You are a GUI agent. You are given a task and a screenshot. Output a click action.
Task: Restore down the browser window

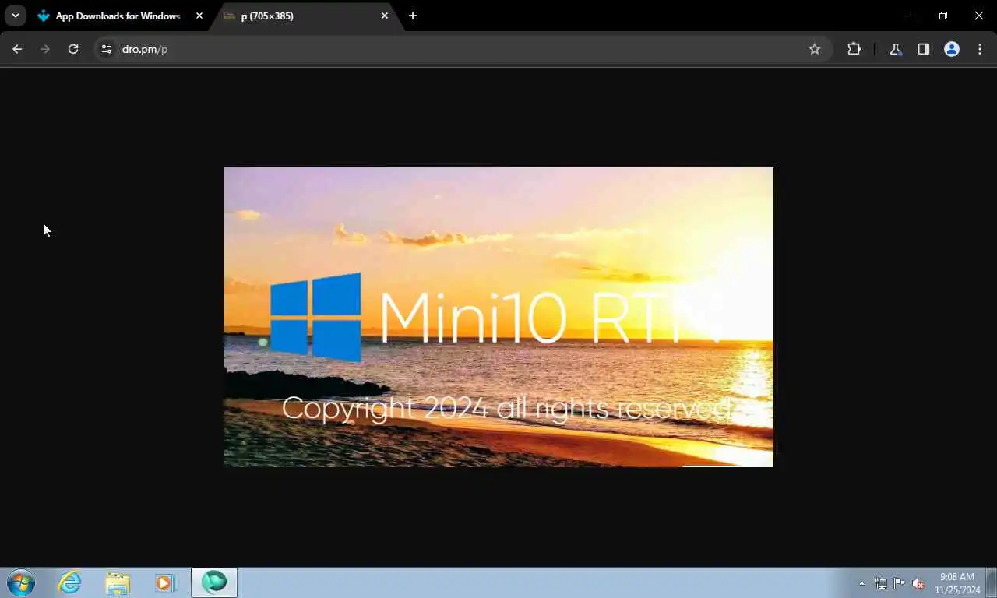[943, 16]
